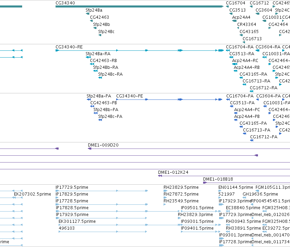Select the Sfp24Ba-PA protein feature
The width and height of the screenshot is (290, 247).
89,99
